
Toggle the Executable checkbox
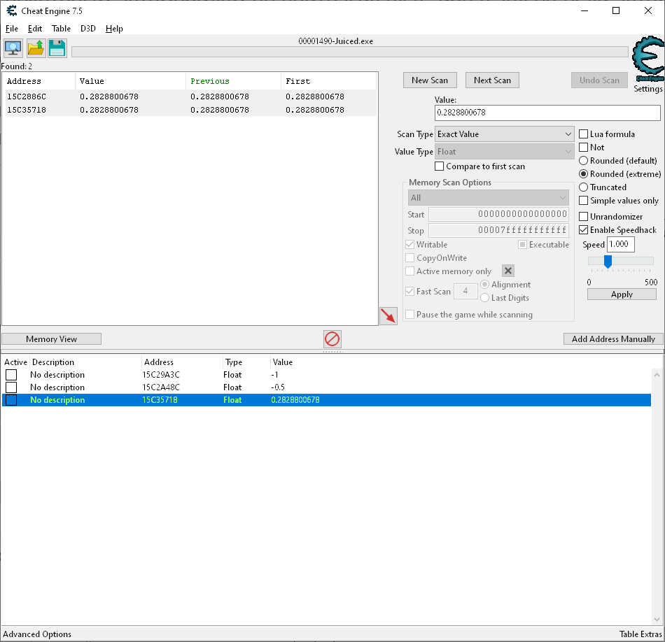pos(522,245)
